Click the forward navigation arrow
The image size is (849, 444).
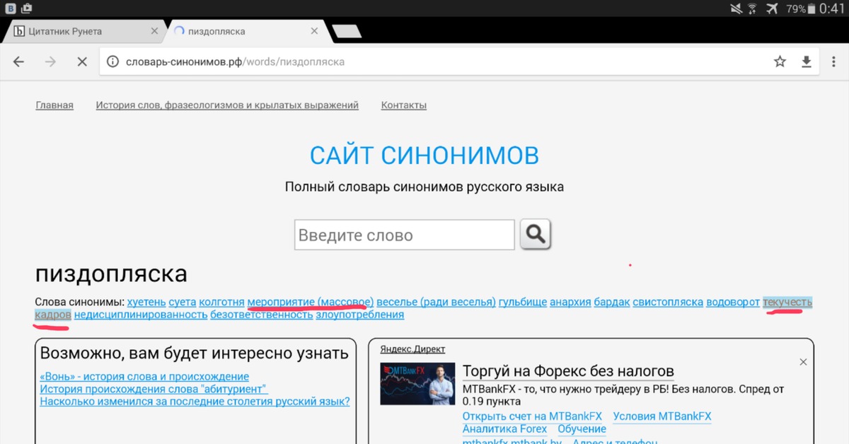pos(50,62)
